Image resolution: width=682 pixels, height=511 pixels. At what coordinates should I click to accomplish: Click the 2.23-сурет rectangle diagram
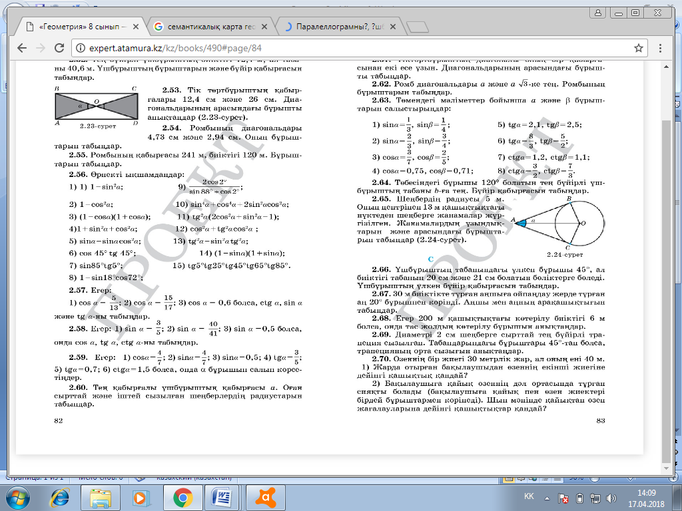click(x=97, y=106)
